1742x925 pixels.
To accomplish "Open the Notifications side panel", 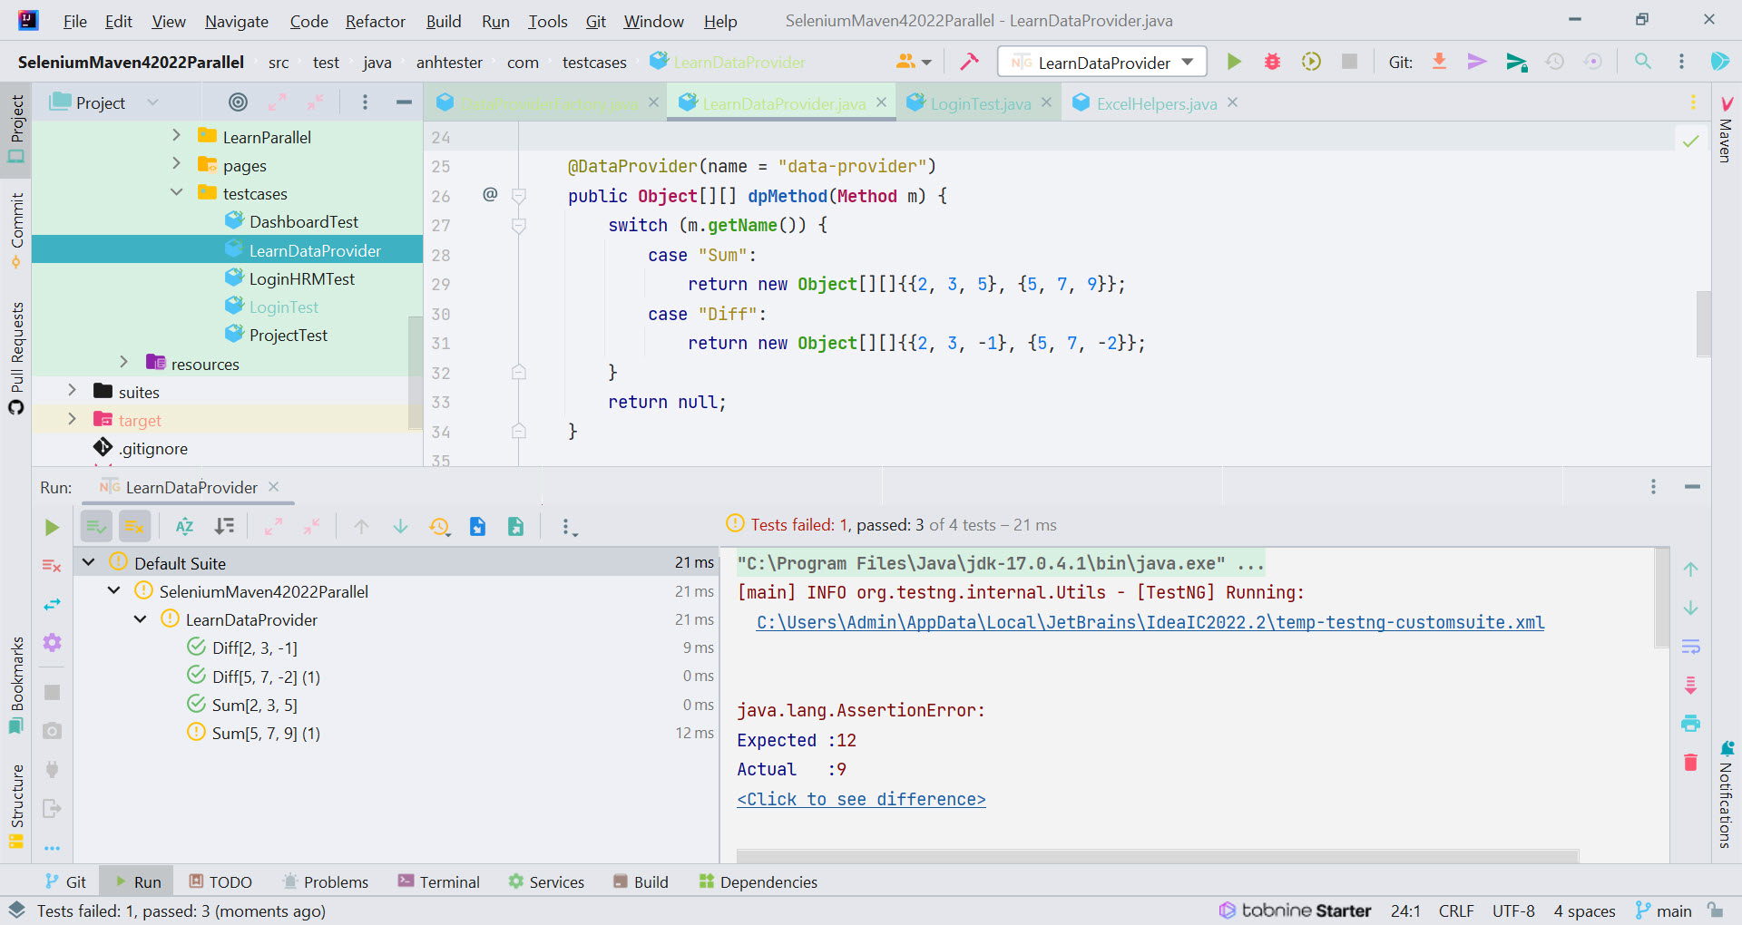I will tap(1726, 794).
